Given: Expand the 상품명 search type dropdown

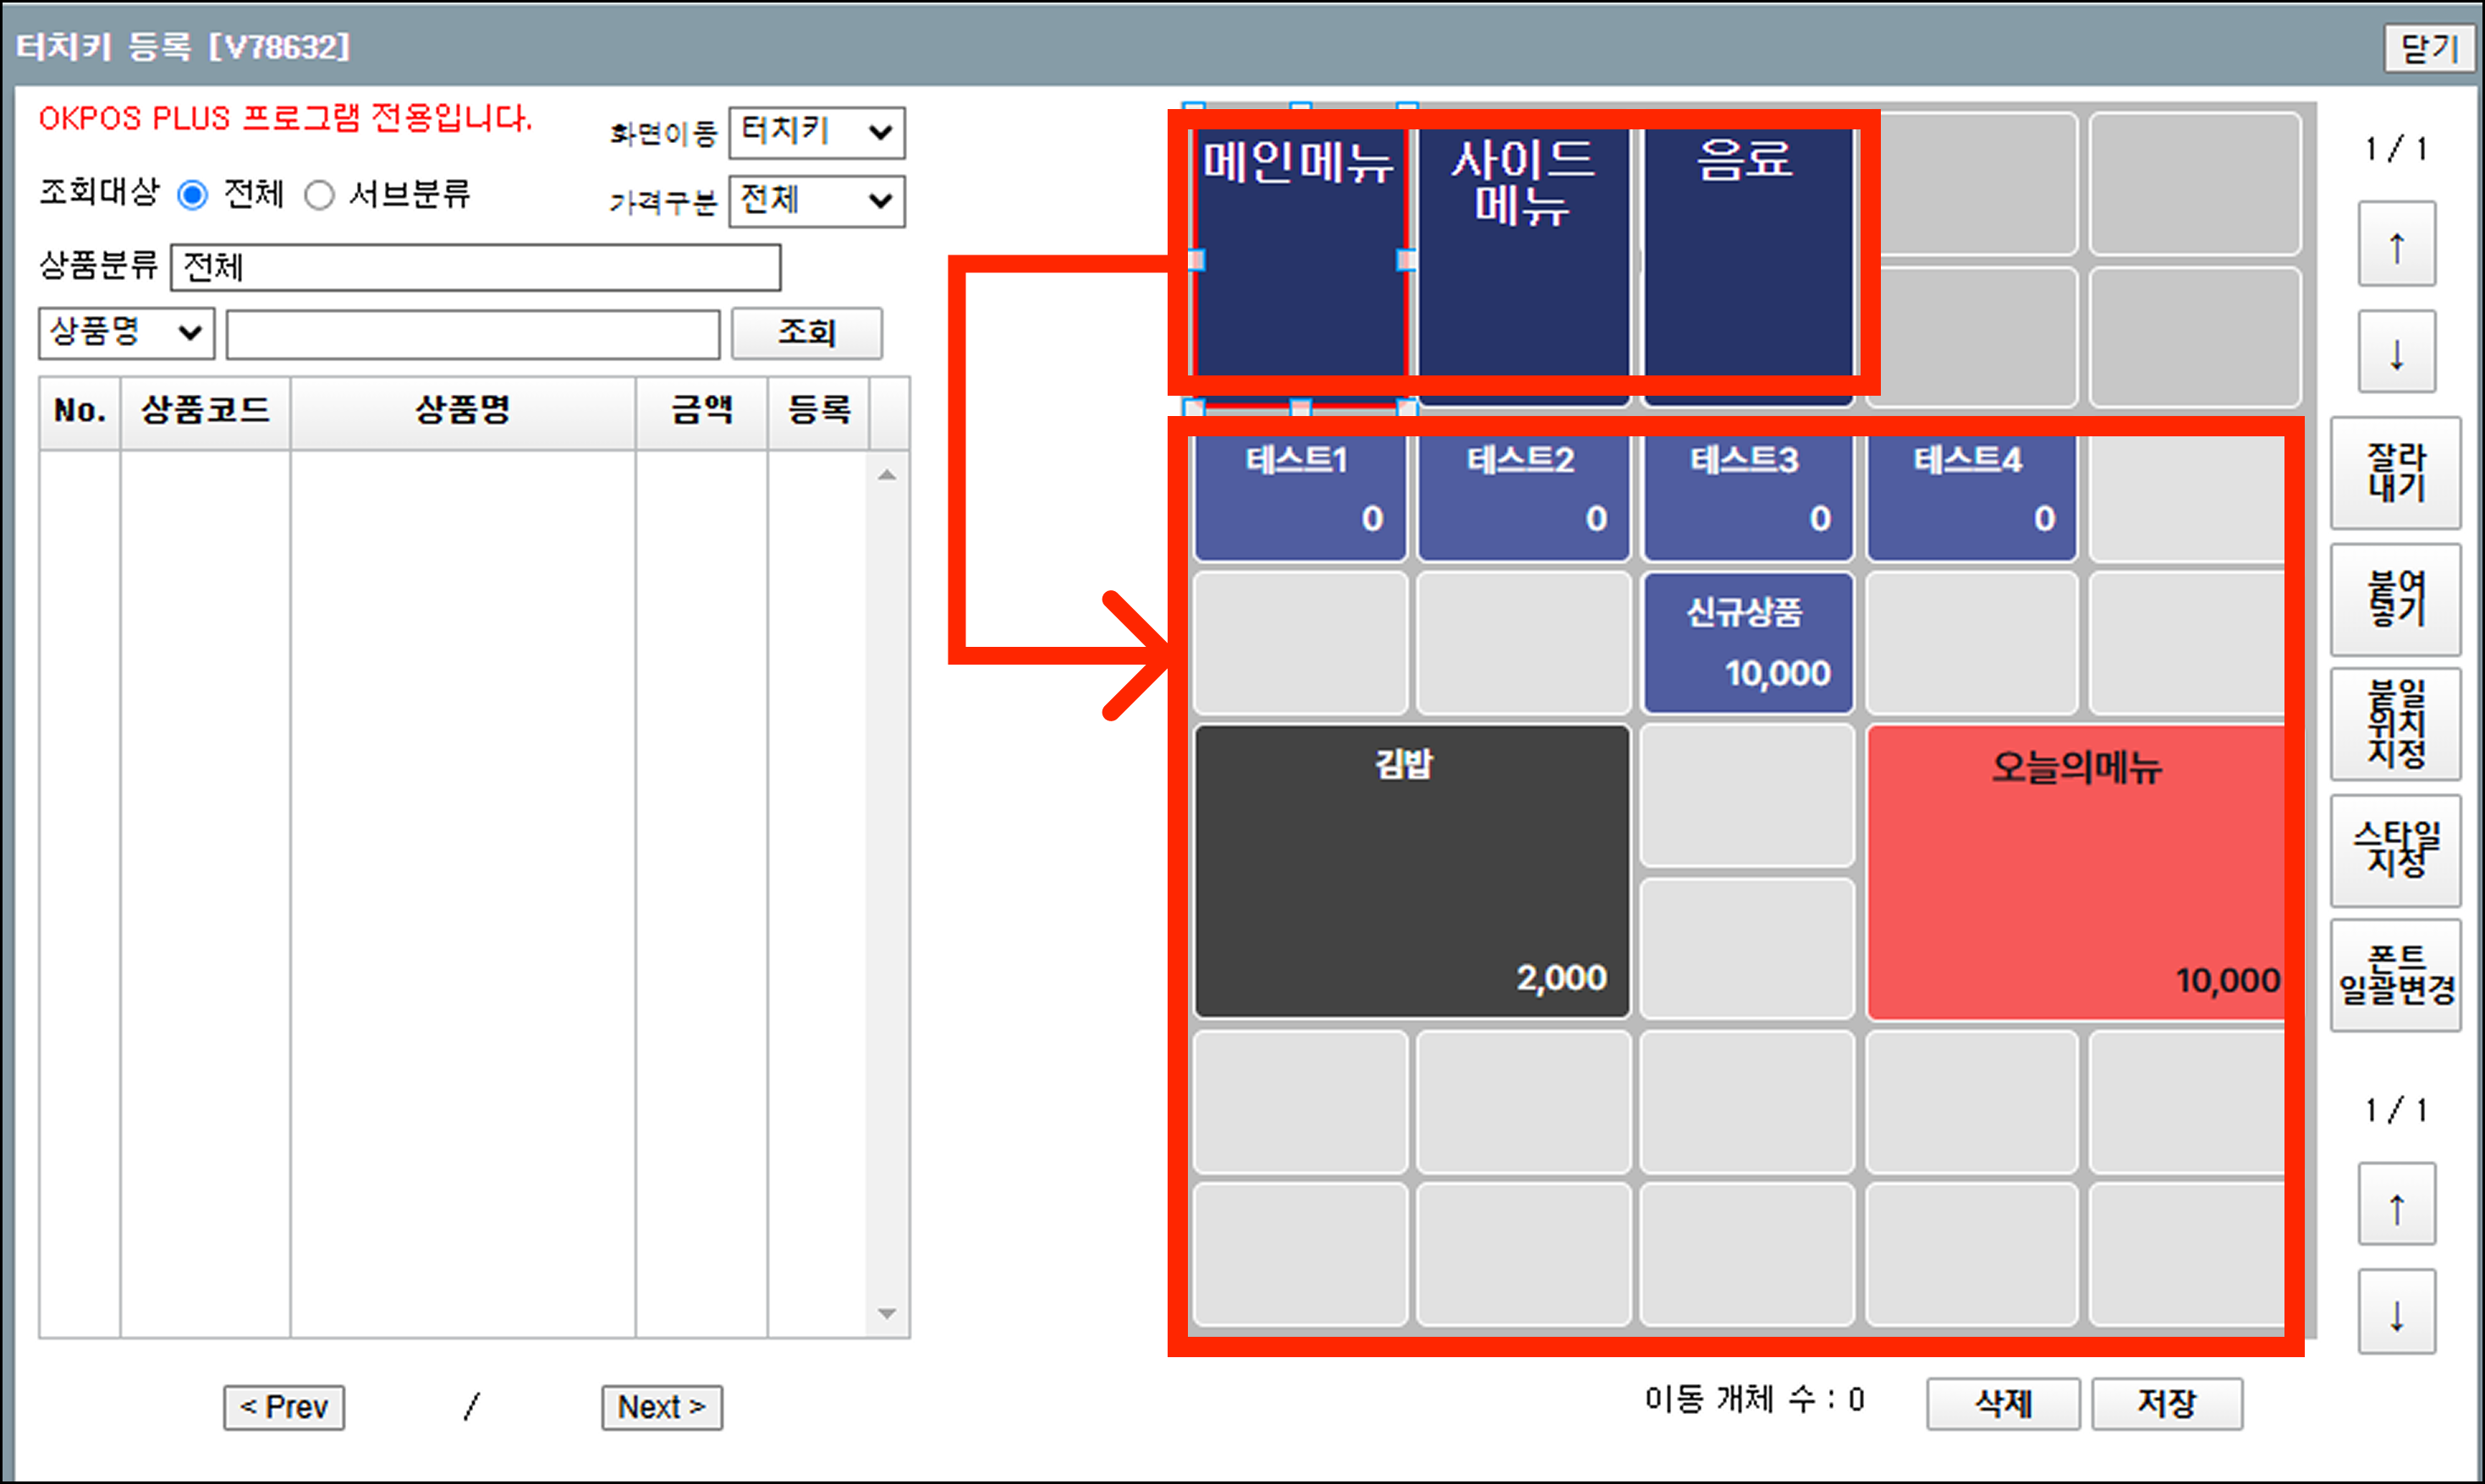Looking at the screenshot, I should tap(126, 333).
